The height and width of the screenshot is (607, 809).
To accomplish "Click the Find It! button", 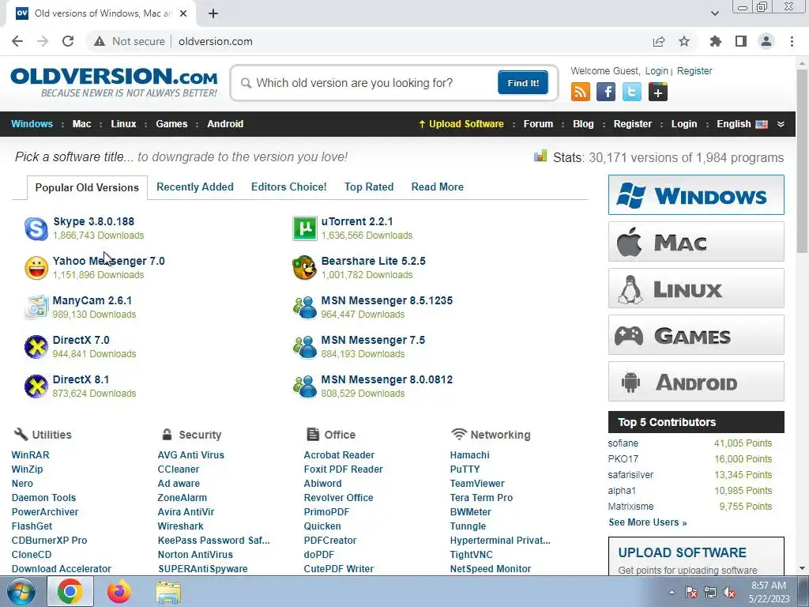I will point(523,82).
